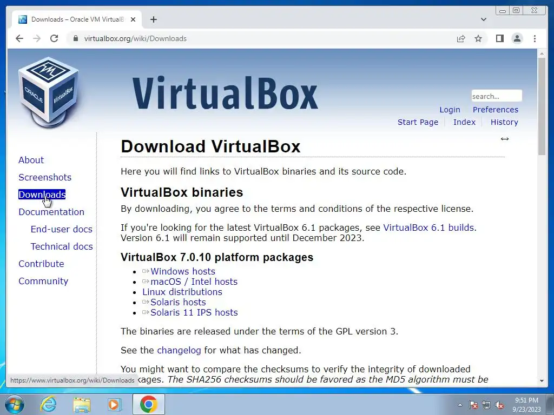Download the Windows hosts package
Screen dimensions: 554x415
click(x=183, y=271)
